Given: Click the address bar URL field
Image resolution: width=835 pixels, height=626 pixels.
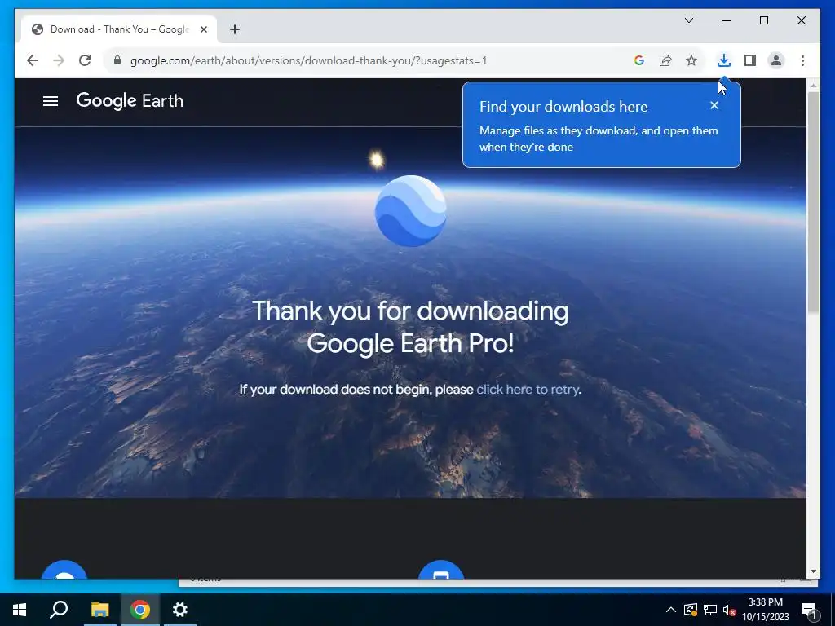Looking at the screenshot, I should point(309,60).
